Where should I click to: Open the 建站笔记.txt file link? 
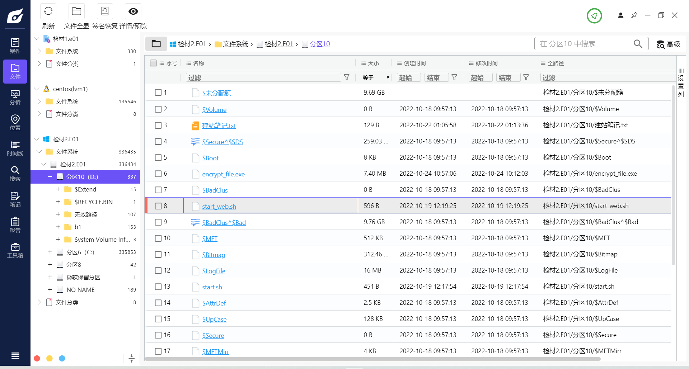pyautogui.click(x=219, y=126)
